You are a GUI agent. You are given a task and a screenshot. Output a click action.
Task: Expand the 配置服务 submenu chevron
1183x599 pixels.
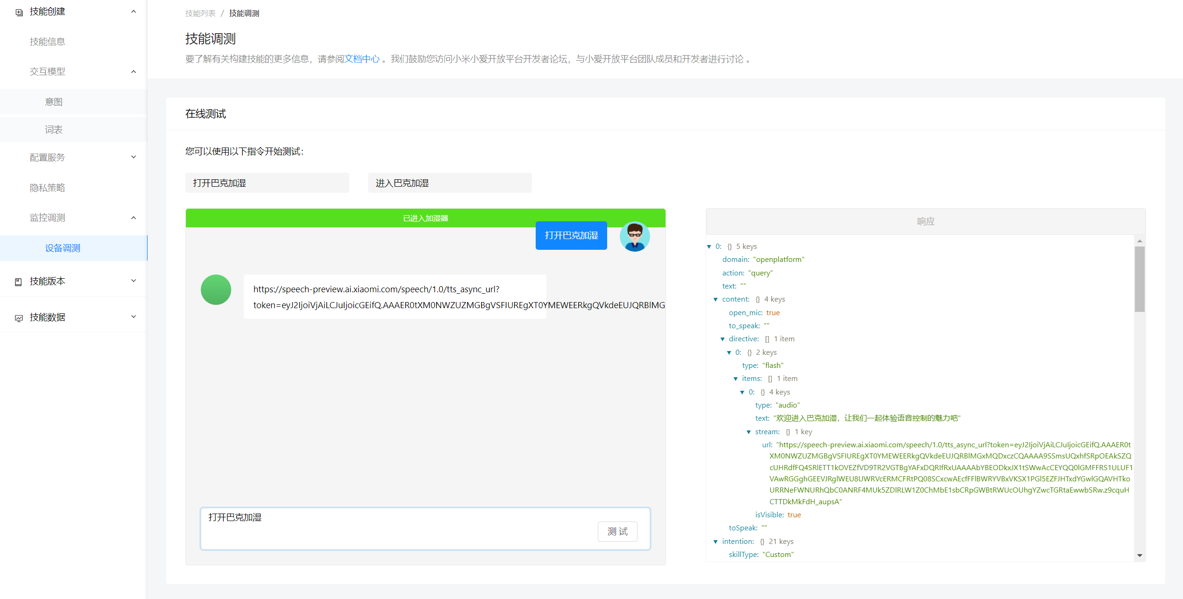pos(134,157)
